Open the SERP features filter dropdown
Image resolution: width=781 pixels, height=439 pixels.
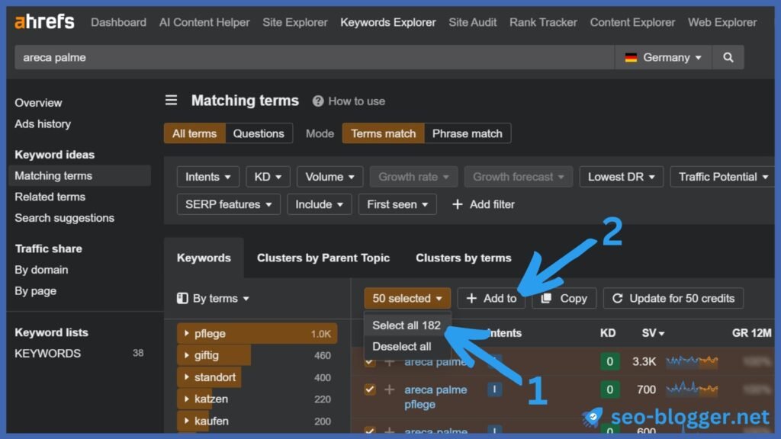228,204
